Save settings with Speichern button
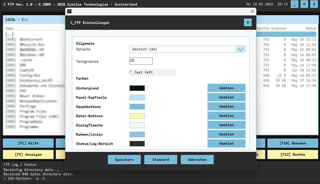This screenshot has height=184, width=320. pos(124,160)
